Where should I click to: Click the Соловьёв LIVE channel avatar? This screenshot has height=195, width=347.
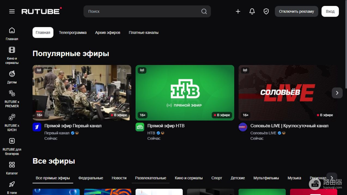pyautogui.click(x=243, y=127)
